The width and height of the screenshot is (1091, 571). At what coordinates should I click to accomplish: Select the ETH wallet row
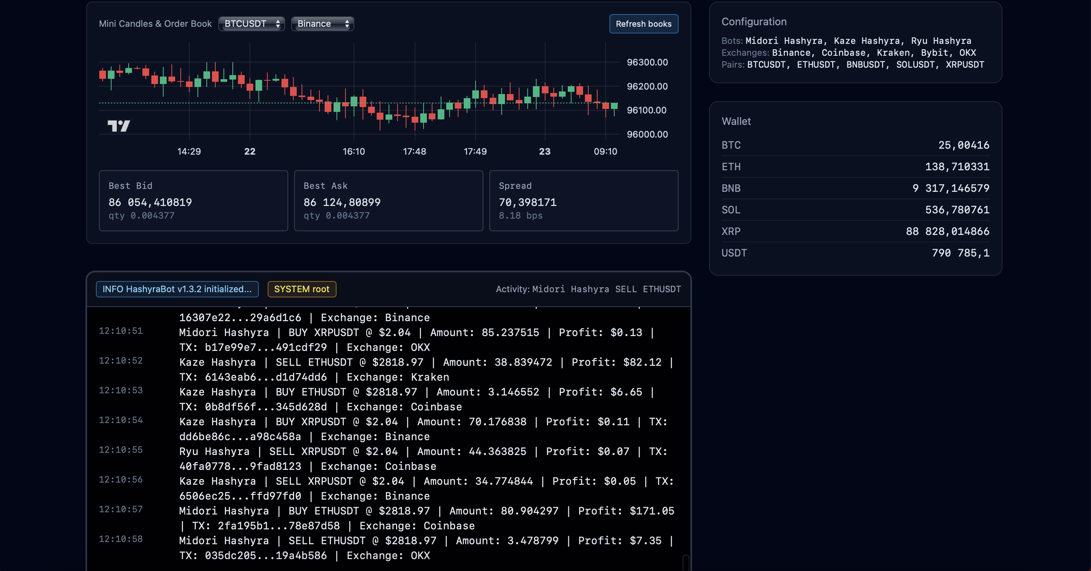coord(855,167)
